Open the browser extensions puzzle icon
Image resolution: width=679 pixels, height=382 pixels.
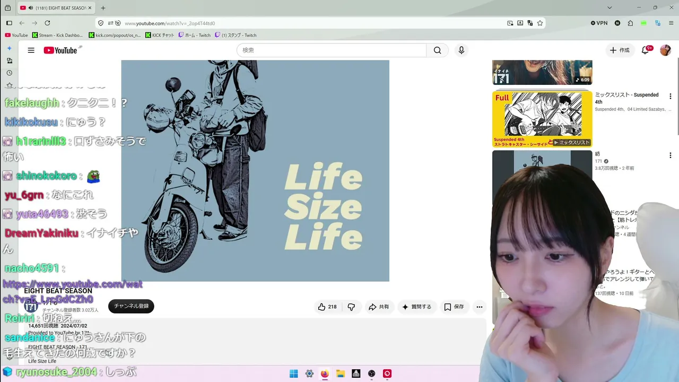pos(630,23)
